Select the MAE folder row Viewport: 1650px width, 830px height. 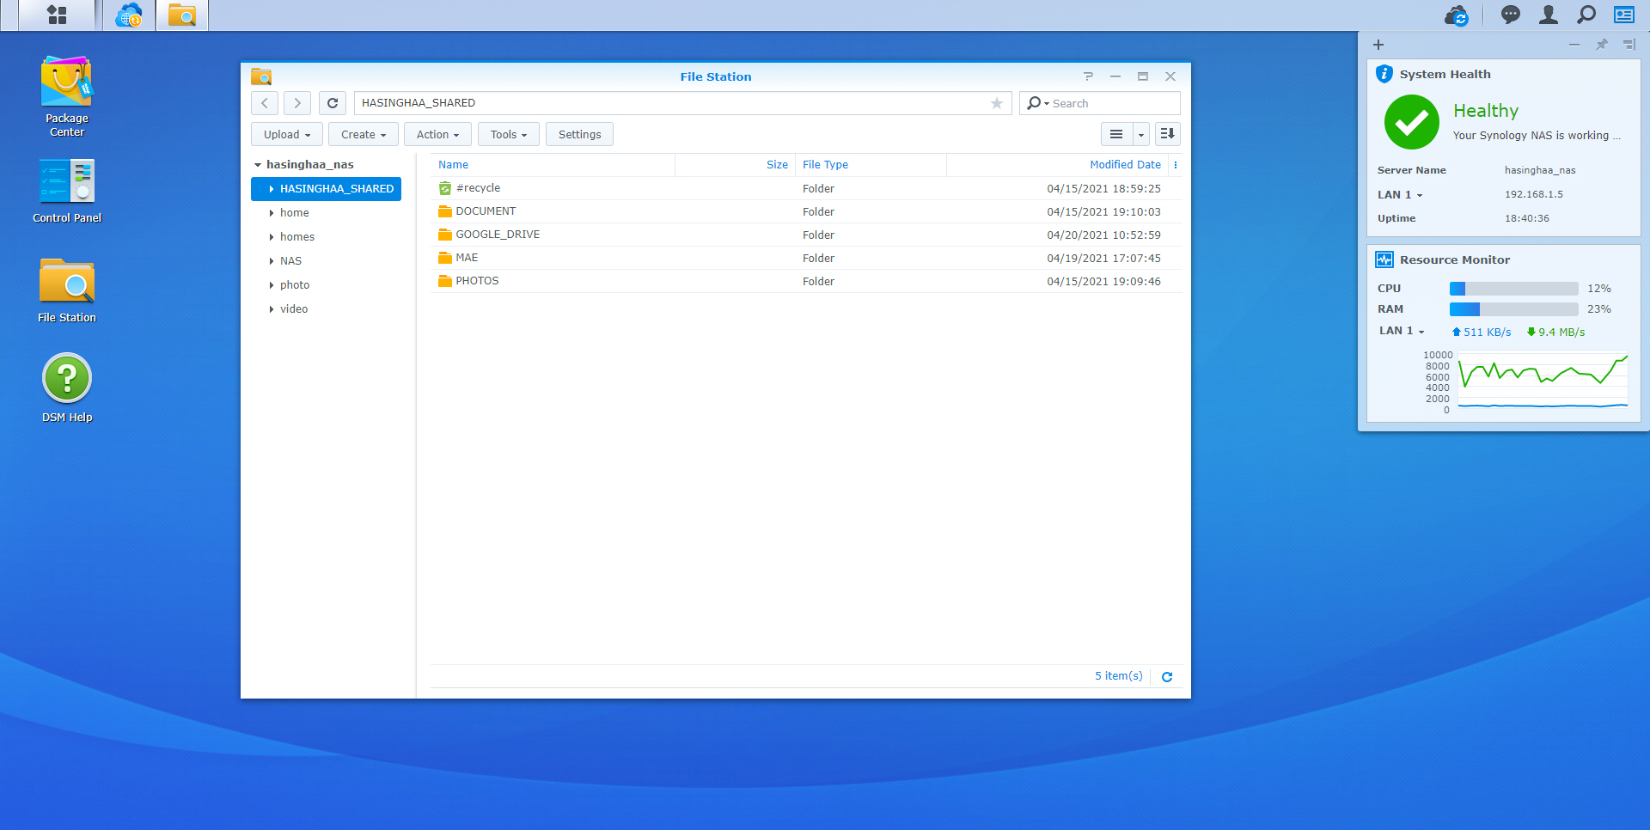[x=806, y=258]
